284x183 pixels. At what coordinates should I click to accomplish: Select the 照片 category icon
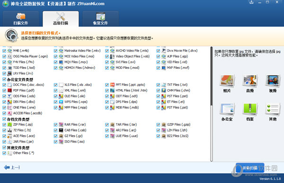227,83
